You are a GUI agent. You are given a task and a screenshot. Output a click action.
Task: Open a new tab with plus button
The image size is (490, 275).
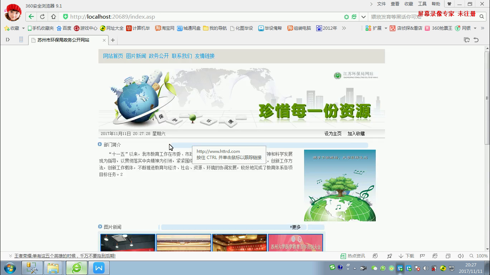point(113,40)
